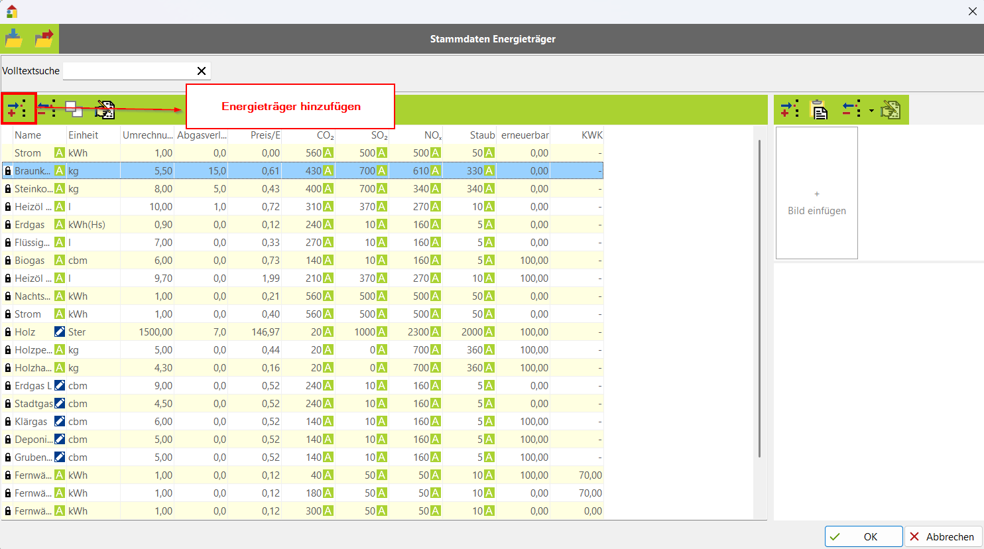Viewport: 984px width, 549px height.
Task: Toggle the lock icon on the Holz row
Action: pyautogui.click(x=8, y=332)
